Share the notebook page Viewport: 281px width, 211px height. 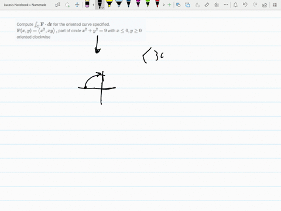click(265, 5)
